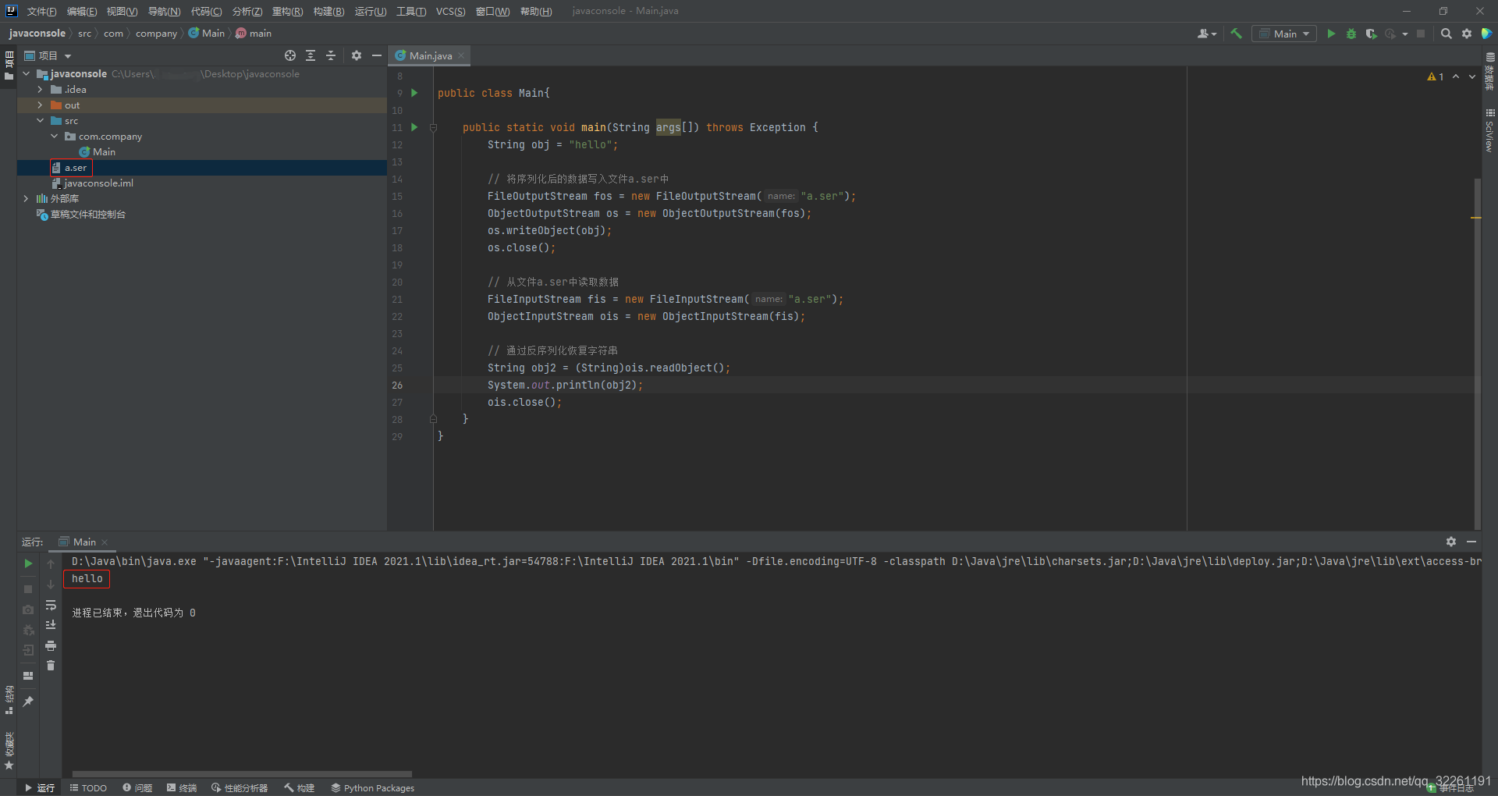Open the VCS menu
The image size is (1498, 796).
[x=450, y=11]
